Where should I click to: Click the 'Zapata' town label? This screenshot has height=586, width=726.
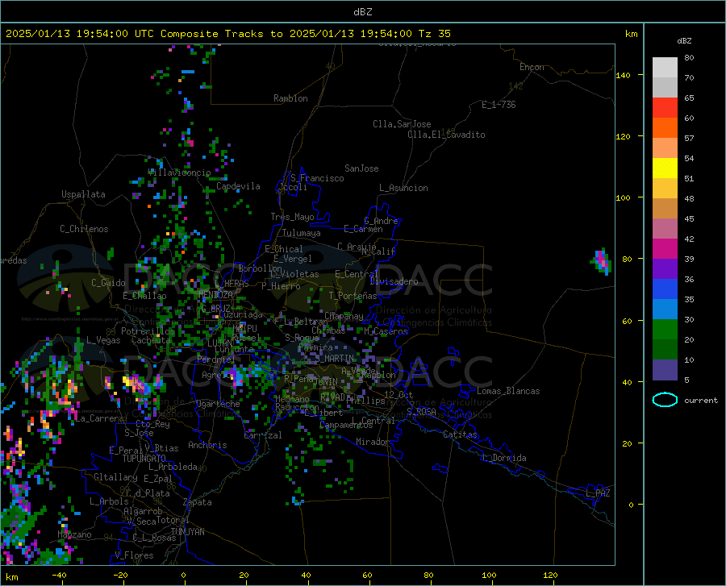[x=198, y=502]
